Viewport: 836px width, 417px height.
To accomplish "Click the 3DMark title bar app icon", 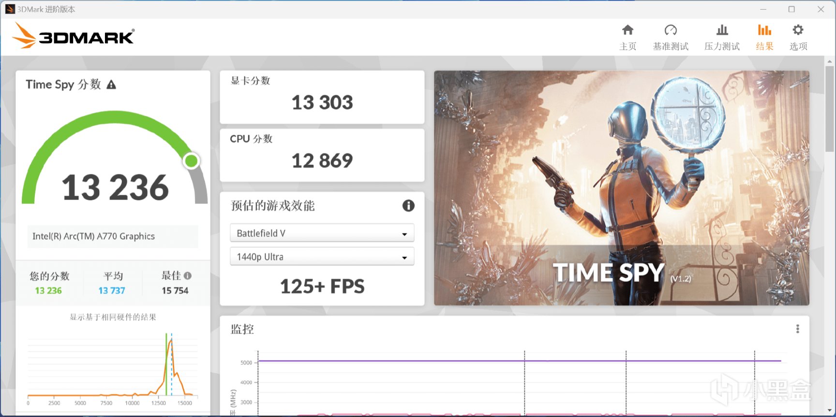I will 10,9.
